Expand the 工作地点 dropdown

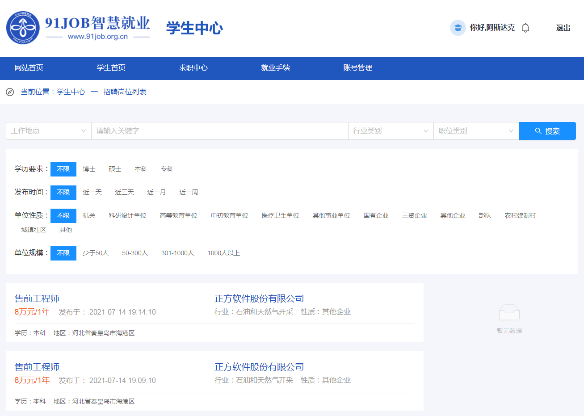click(49, 131)
